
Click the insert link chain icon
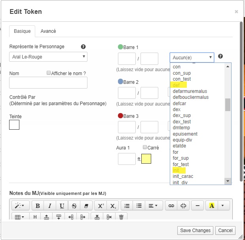click(x=171, y=206)
